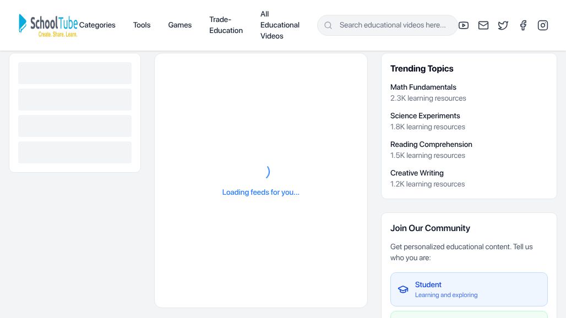Go to the Games menu item
The image size is (566, 318).
tap(179, 25)
